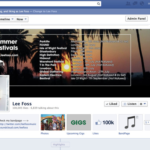Click the 100,005 likes count text
Image resolution: width=150 pixels, height=150 pixels.
point(20,108)
